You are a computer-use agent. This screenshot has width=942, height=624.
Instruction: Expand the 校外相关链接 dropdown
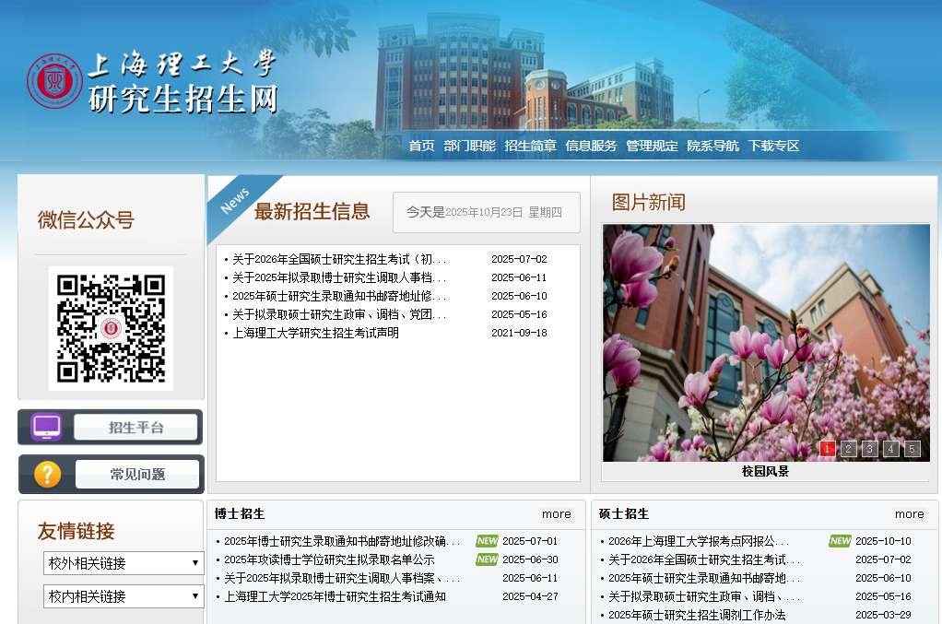(124, 563)
